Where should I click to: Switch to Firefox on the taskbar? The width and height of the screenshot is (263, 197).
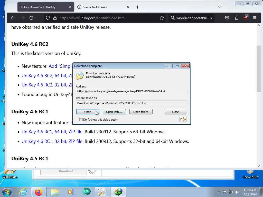[39, 192]
